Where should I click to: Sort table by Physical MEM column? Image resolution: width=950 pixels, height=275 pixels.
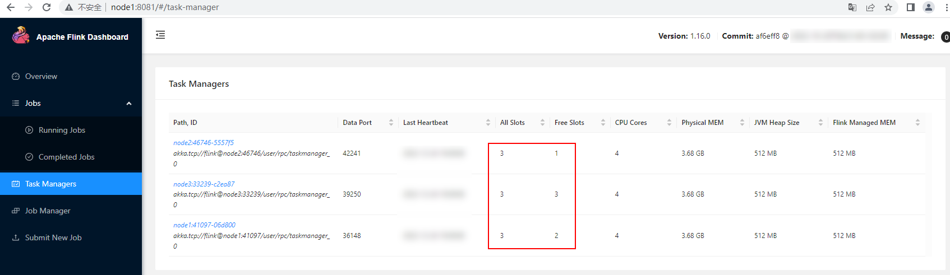tap(742, 123)
